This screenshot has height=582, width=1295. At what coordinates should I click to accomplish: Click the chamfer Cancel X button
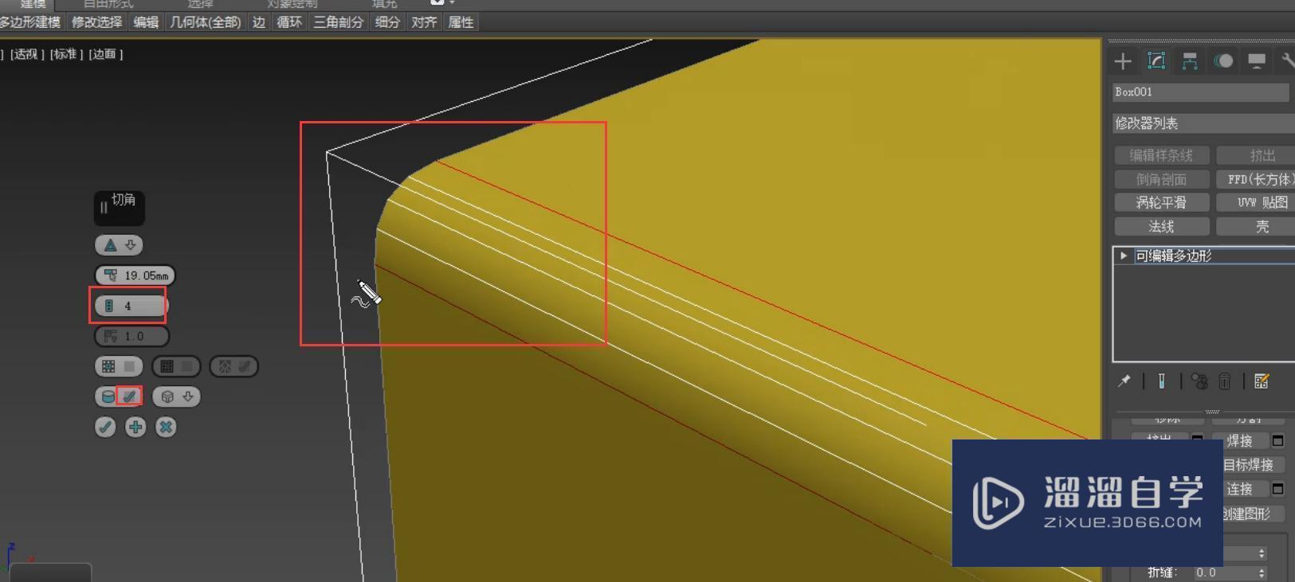pos(166,427)
